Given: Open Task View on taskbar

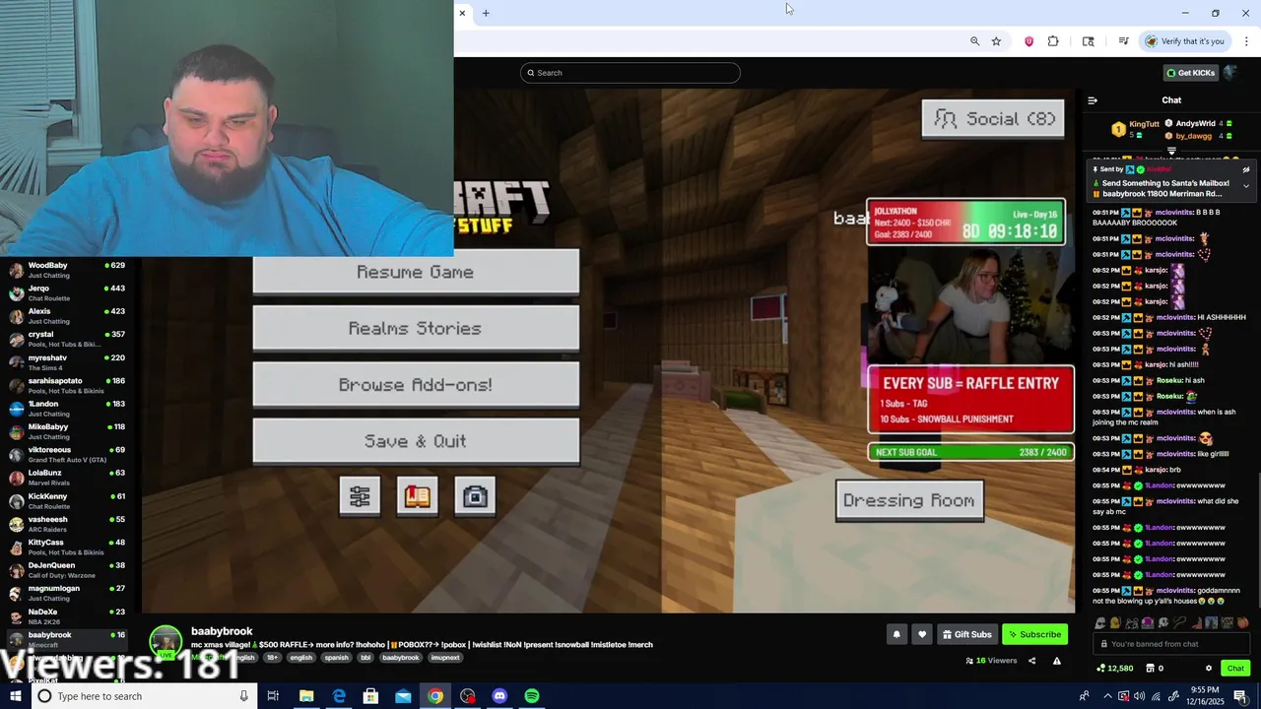Looking at the screenshot, I should click(273, 696).
